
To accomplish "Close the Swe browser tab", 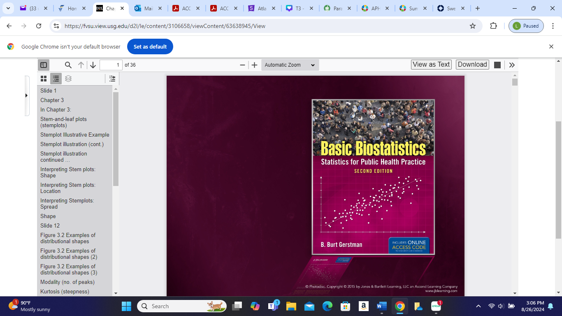I will (x=463, y=8).
